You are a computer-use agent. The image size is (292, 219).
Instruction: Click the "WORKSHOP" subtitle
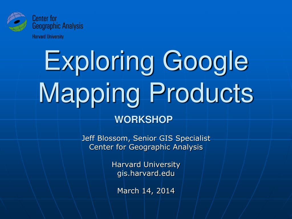pos(144,119)
